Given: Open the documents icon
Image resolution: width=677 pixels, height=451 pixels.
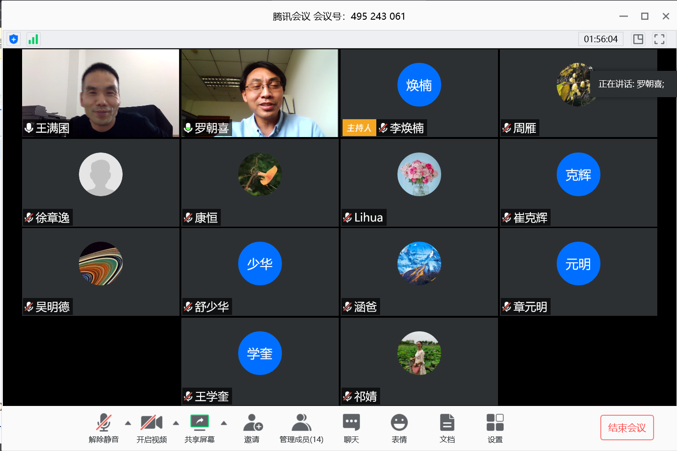Looking at the screenshot, I should tap(447, 428).
